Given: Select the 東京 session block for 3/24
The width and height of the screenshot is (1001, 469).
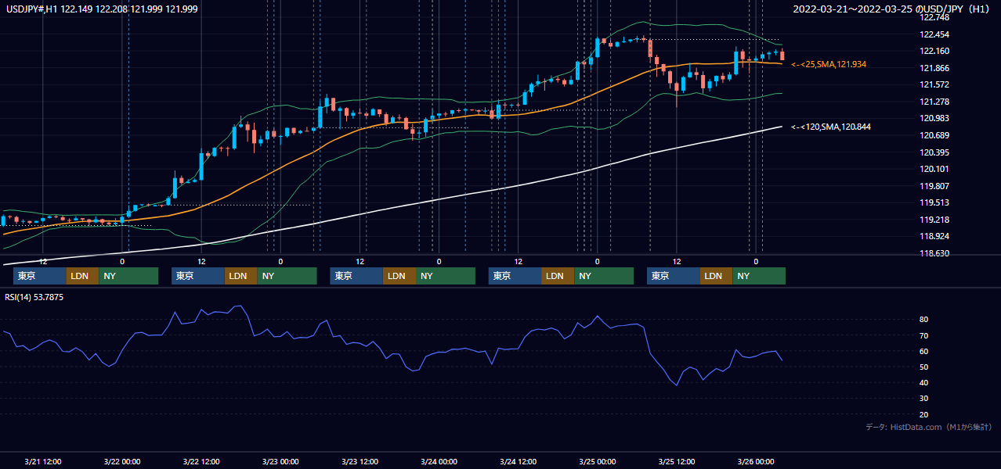Looking at the screenshot, I should coord(515,276).
